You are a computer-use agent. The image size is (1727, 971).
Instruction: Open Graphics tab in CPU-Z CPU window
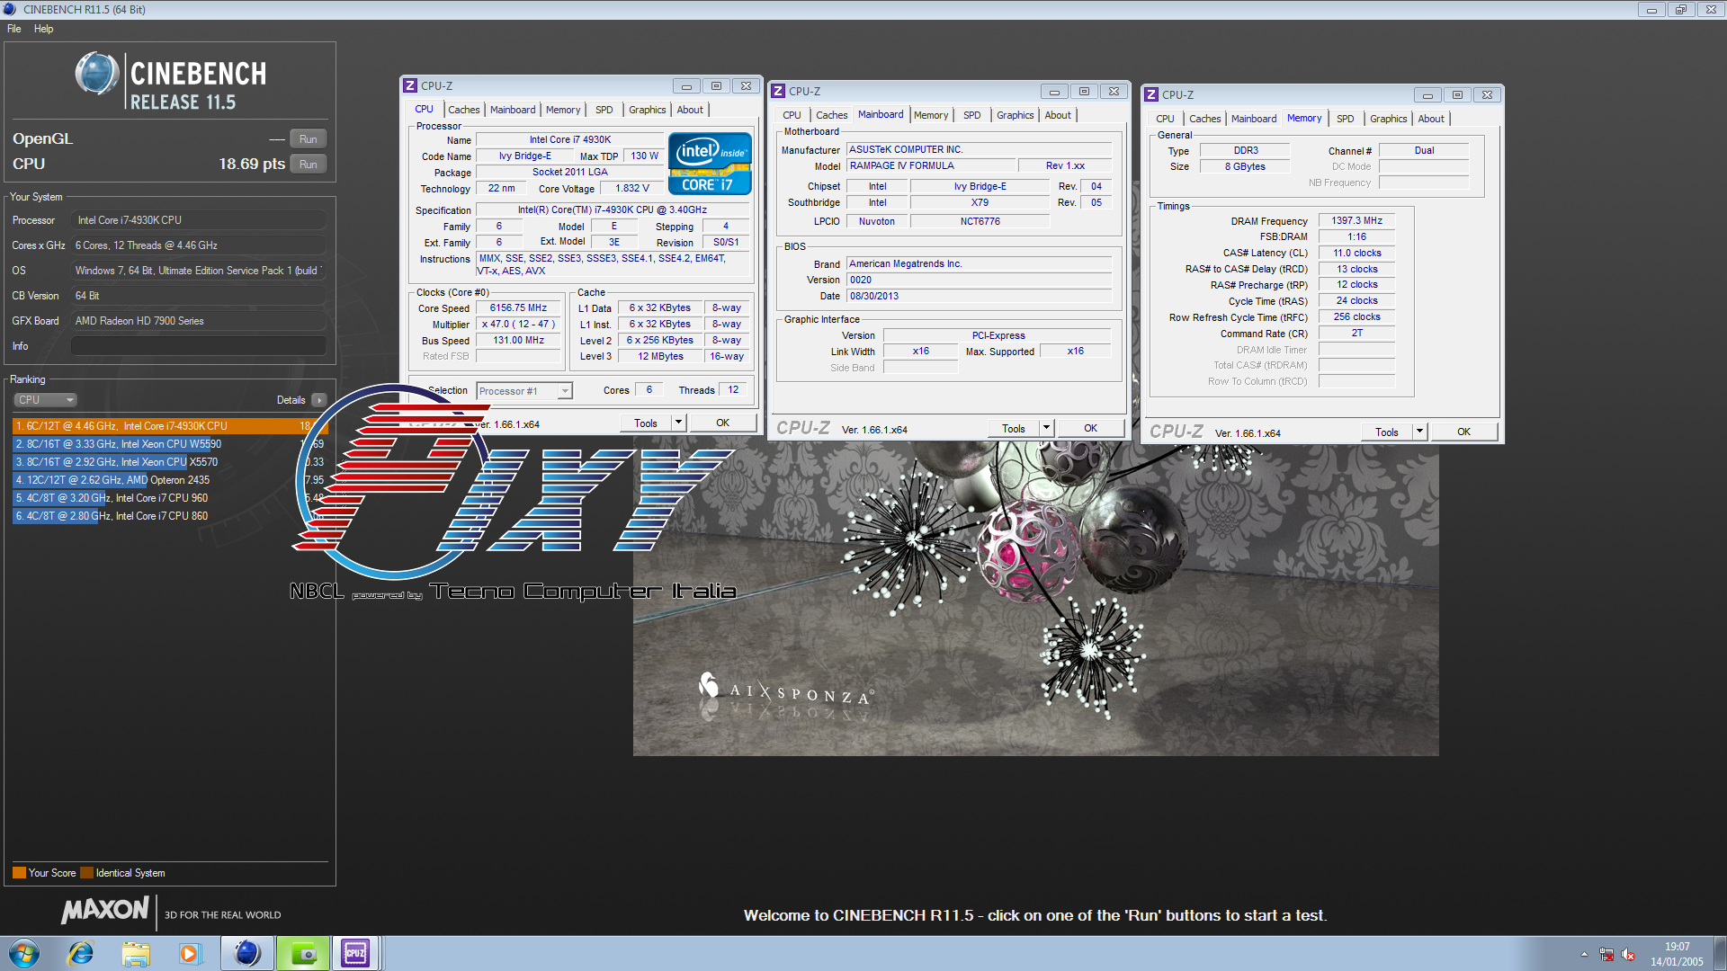pyautogui.click(x=648, y=110)
